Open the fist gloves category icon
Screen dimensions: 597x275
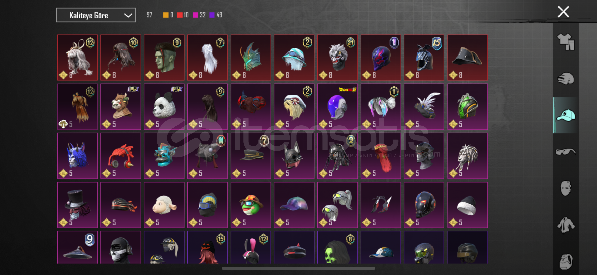[x=565, y=262]
